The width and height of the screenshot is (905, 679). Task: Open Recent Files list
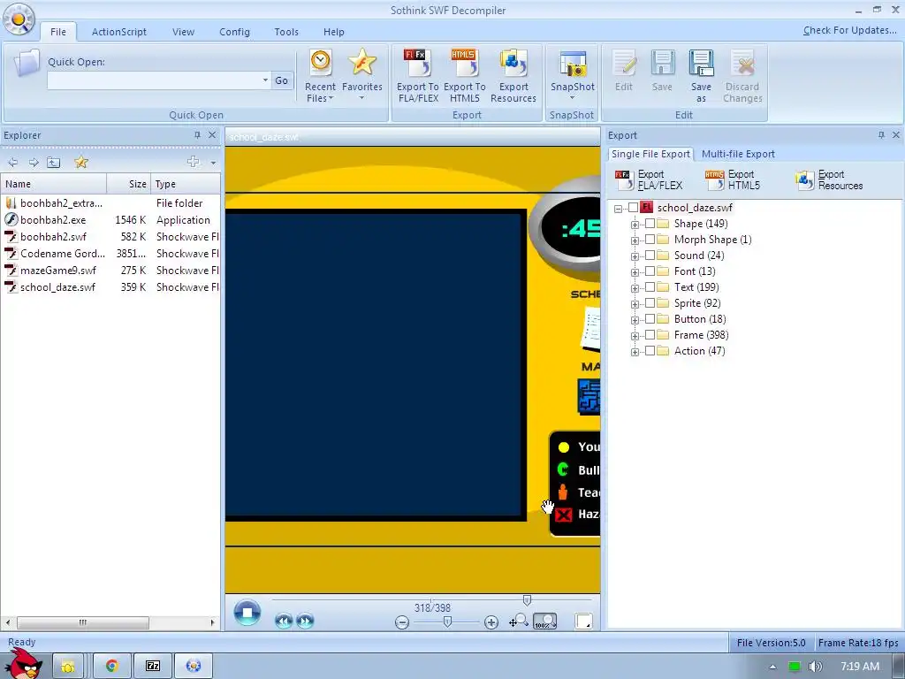(x=320, y=76)
